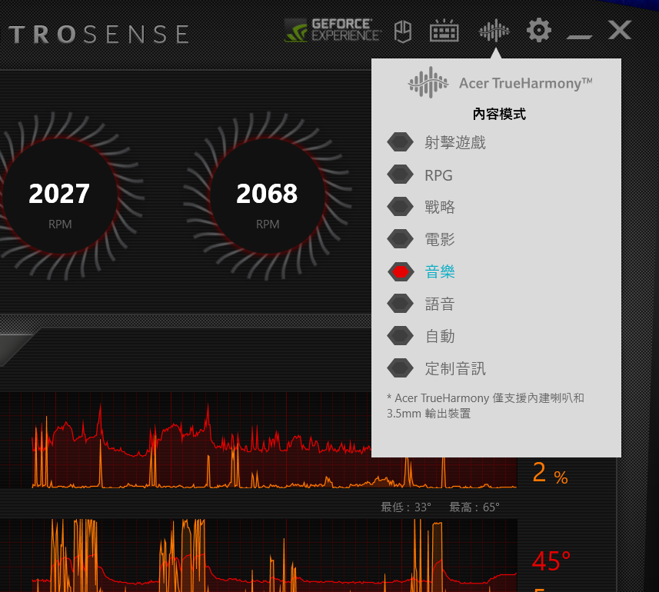Click the 2 % usage value
659x592 pixels.
tap(550, 473)
